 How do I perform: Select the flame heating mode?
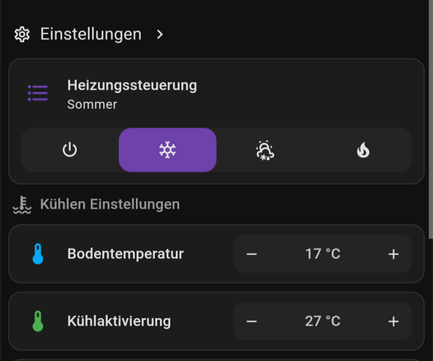(x=363, y=150)
